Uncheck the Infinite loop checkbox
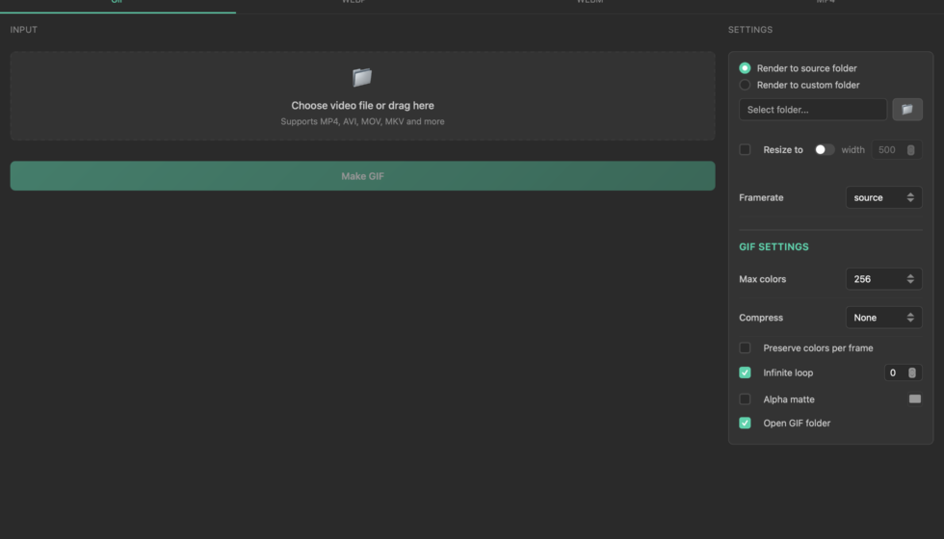Screen dimensions: 944x539 [745, 372]
